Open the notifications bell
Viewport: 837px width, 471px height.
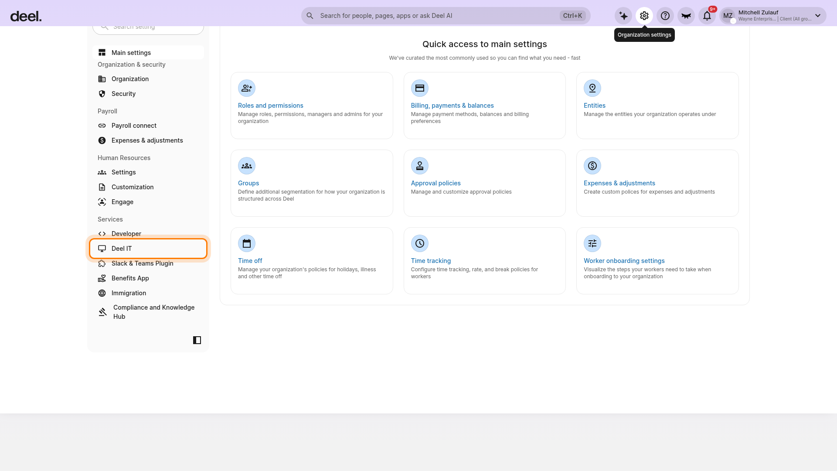[707, 16]
